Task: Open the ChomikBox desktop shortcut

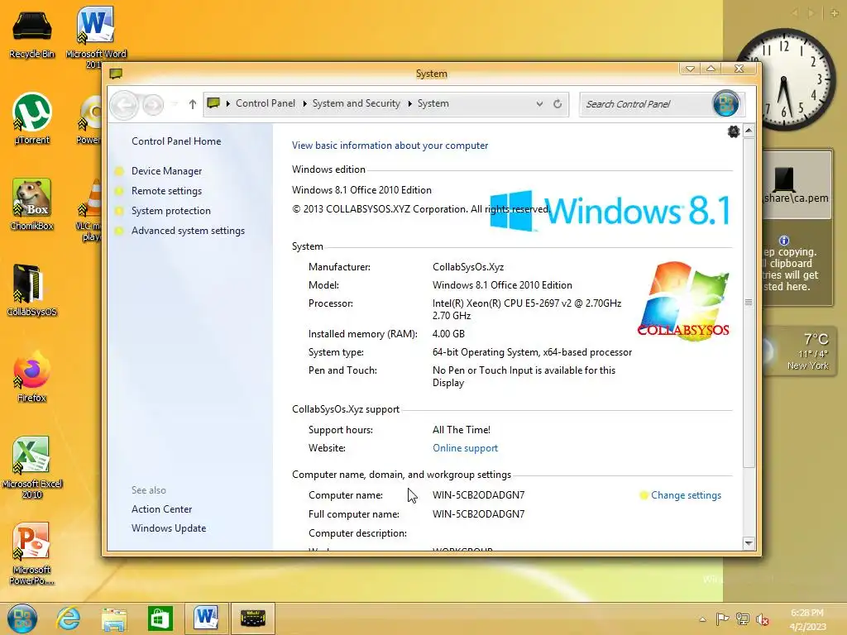Action: 32,205
